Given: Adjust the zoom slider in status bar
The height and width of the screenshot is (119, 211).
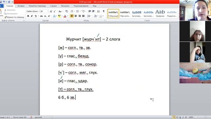Looking at the screenshot, I should [x=205, y=117].
